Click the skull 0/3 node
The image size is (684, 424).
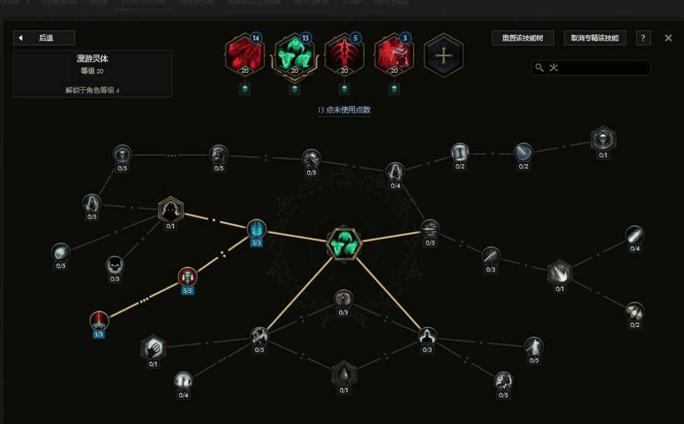[115, 266]
